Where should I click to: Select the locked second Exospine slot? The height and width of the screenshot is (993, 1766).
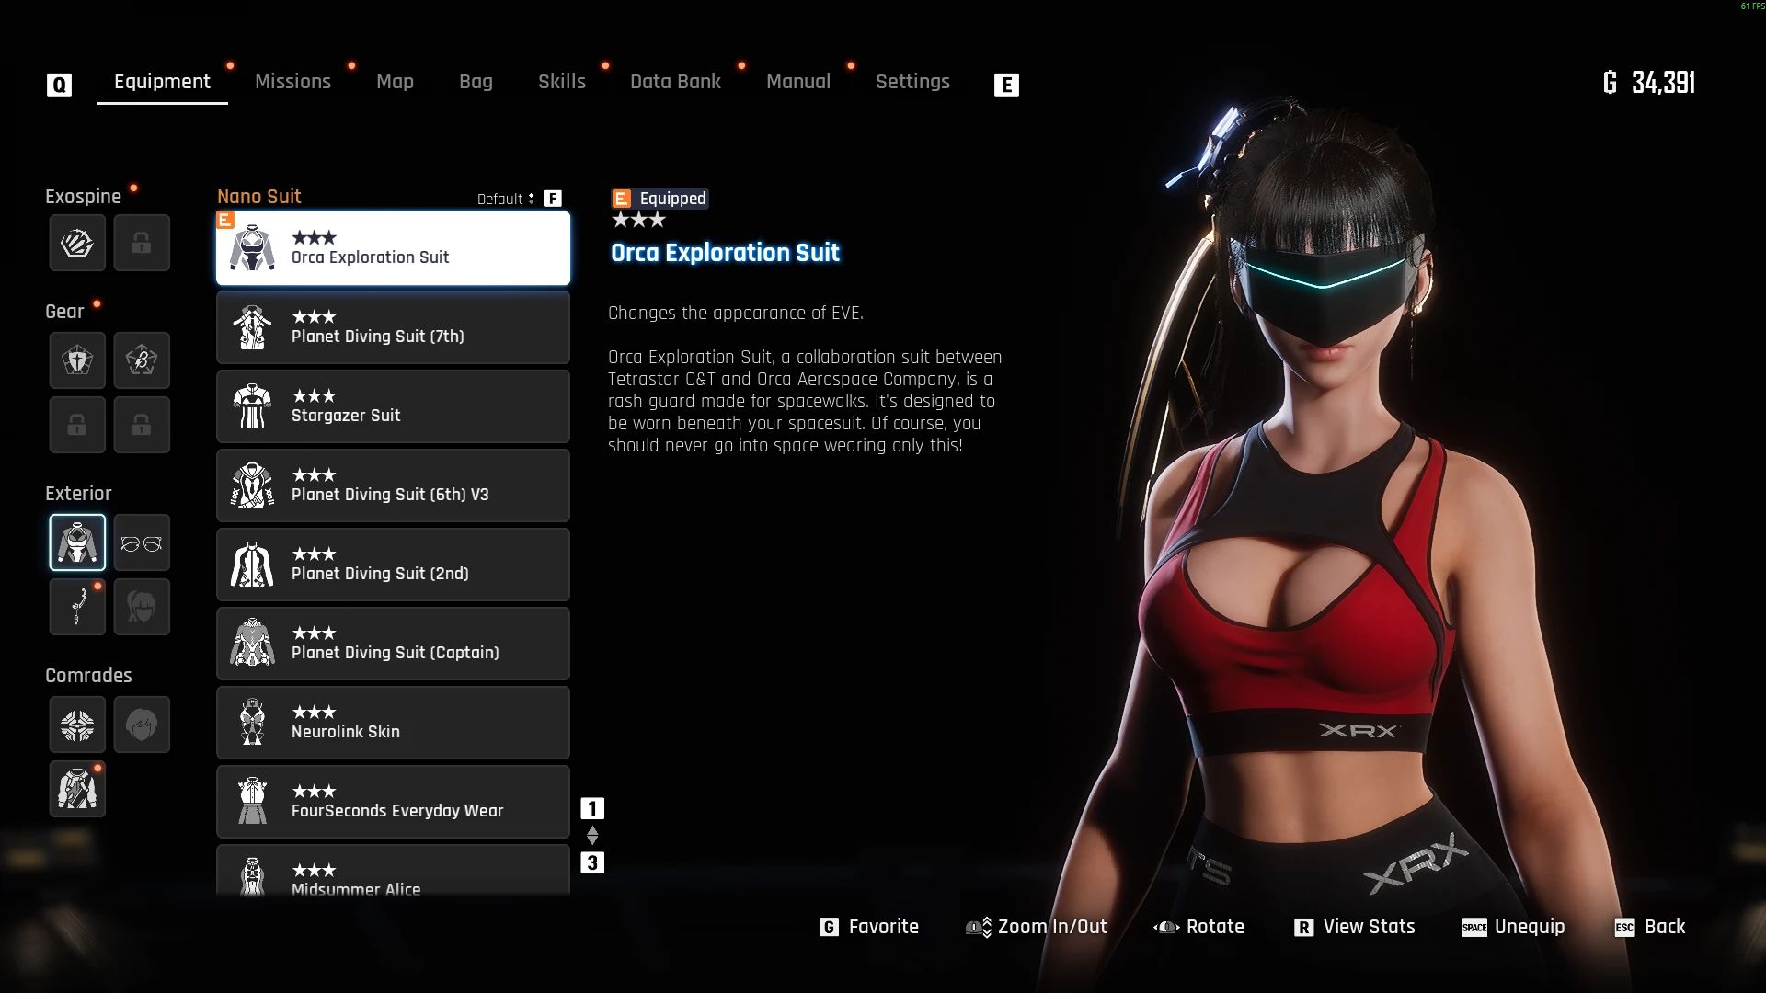pyautogui.click(x=142, y=244)
